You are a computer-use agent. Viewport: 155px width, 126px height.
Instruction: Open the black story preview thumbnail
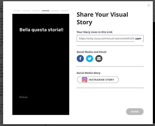pos(41,64)
